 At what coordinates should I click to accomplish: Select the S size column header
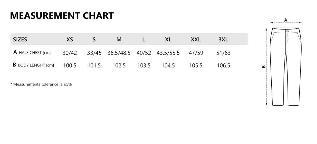tap(94, 39)
